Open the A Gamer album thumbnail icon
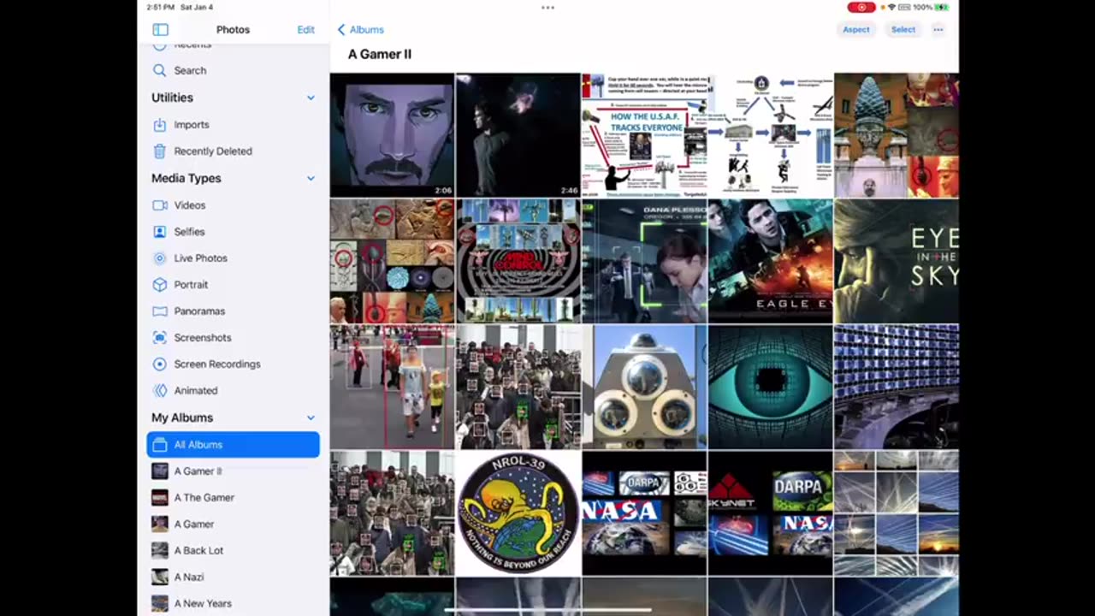The height and width of the screenshot is (616, 1095). point(159,524)
